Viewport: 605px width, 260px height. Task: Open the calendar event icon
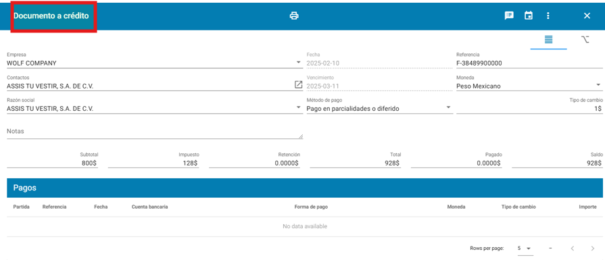pos(529,16)
